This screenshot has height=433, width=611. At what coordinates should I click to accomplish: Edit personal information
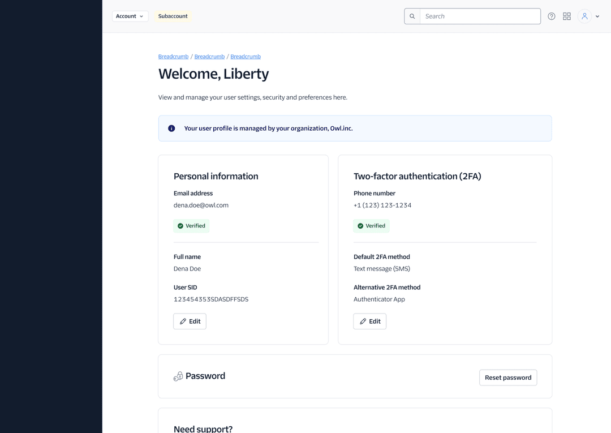click(190, 321)
